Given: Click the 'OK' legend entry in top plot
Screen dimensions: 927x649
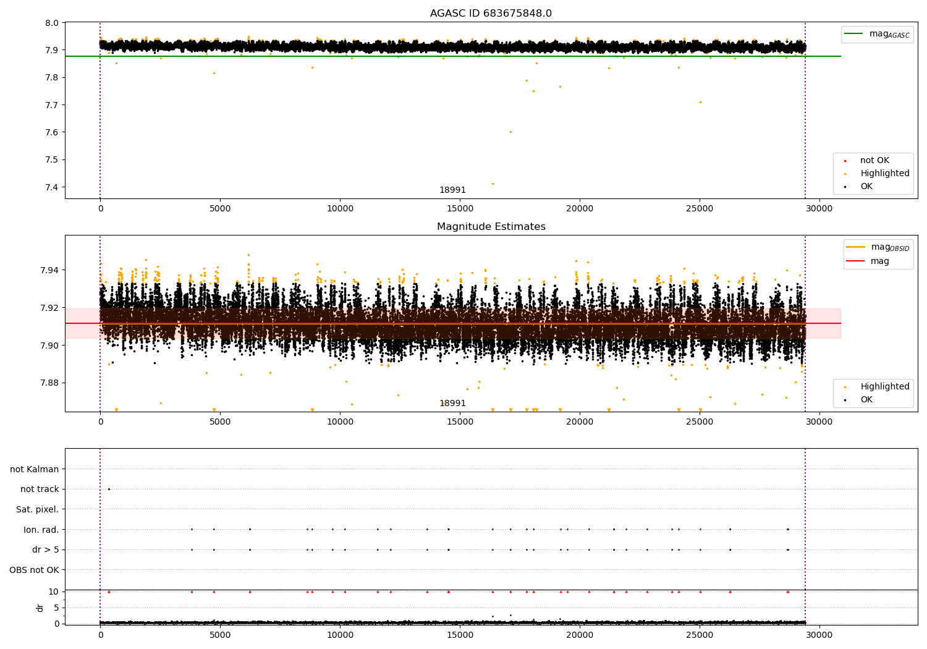Looking at the screenshot, I should pyautogui.click(x=866, y=187).
